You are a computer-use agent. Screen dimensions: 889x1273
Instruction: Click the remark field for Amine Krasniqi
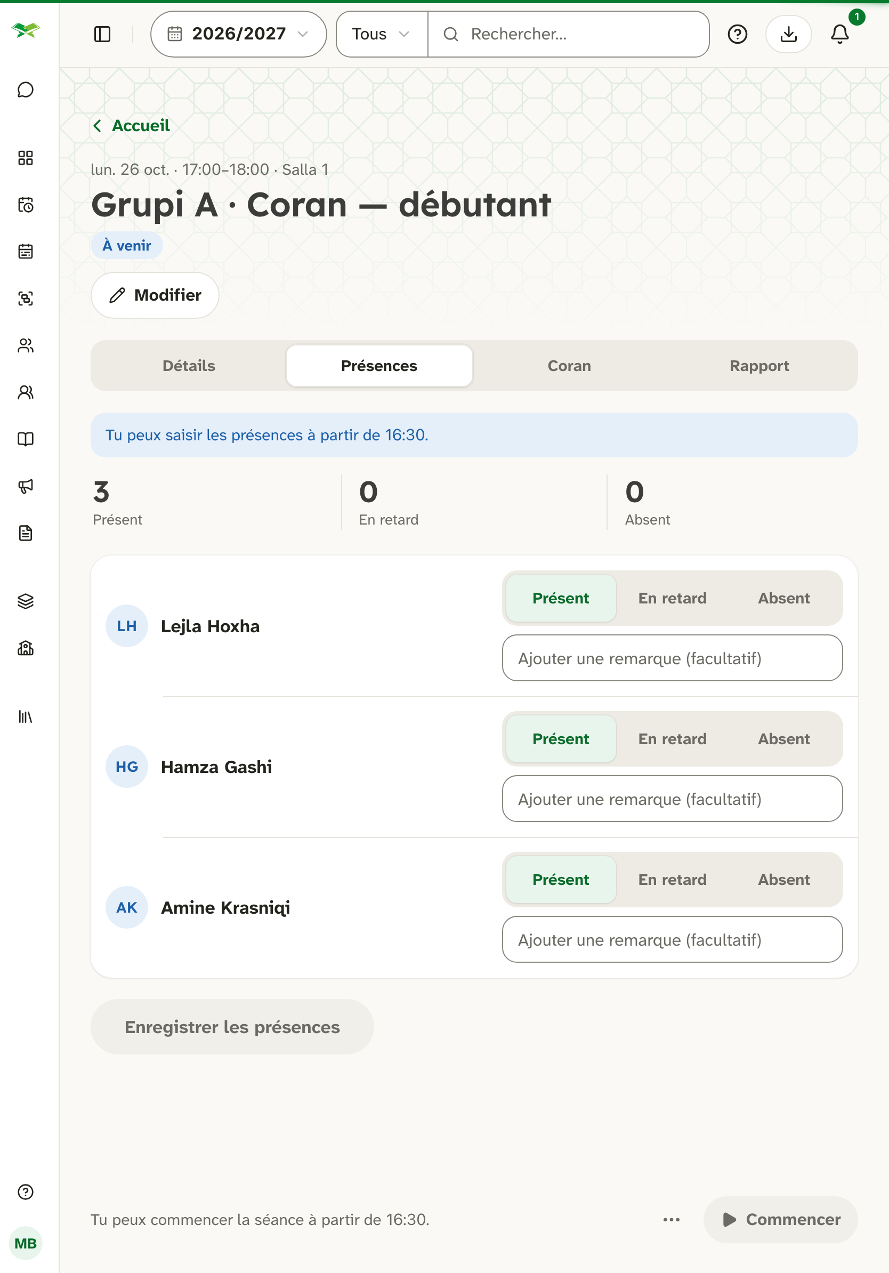672,940
